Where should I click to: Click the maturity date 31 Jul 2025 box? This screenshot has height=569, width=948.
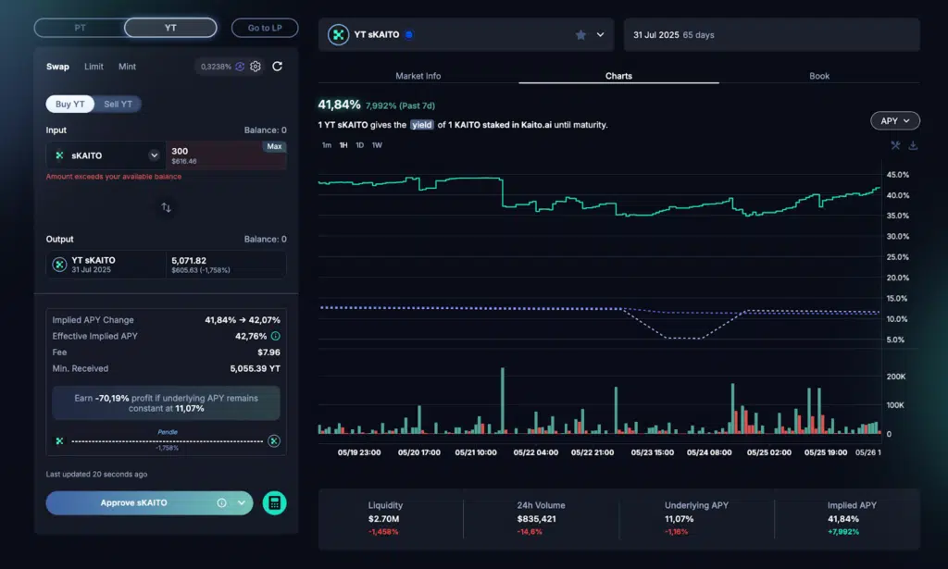[772, 34]
